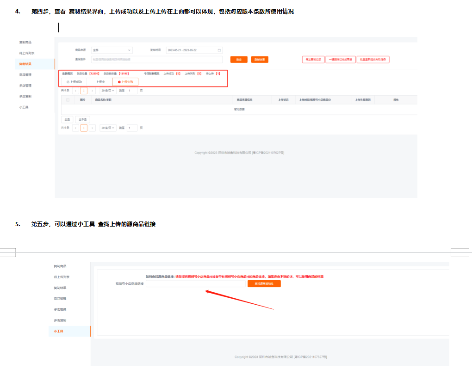
Task: Select the 上传中 tab
Action: pyautogui.click(x=100, y=82)
